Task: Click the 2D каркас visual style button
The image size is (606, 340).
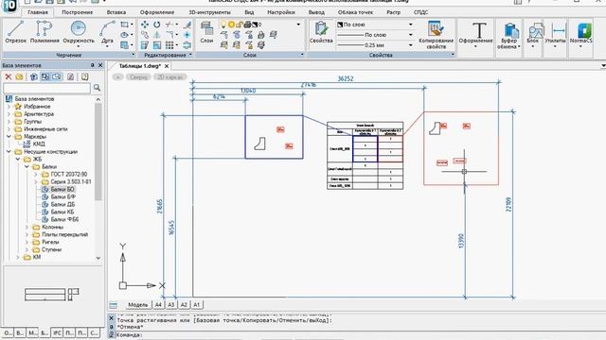Action: point(170,77)
